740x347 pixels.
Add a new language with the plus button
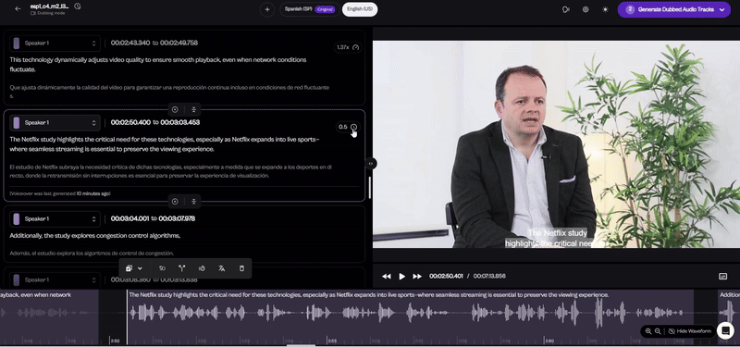(267, 9)
